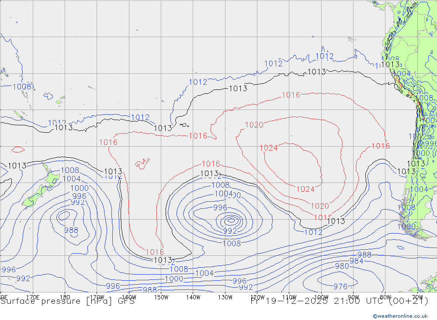Screen dimensions: 437x320
Task: Click the 150W longitude axis label
Action: [x=161, y=297]
